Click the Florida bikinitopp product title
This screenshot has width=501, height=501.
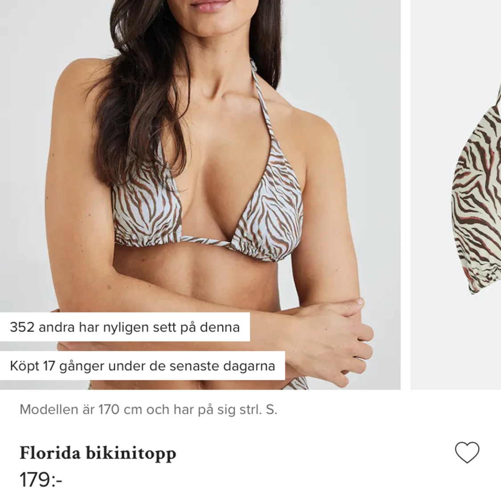click(x=98, y=453)
